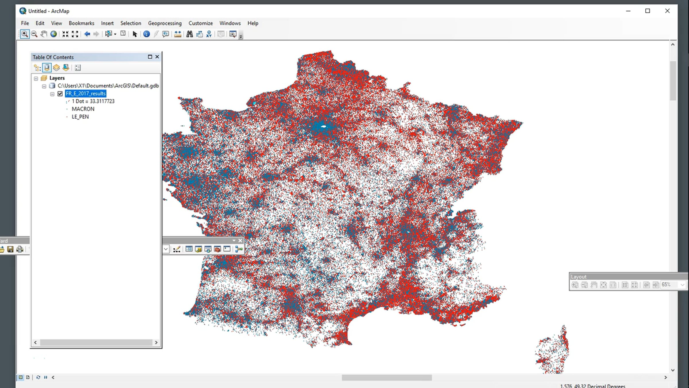
Task: Select the Measure ruler tool
Action: 178,34
